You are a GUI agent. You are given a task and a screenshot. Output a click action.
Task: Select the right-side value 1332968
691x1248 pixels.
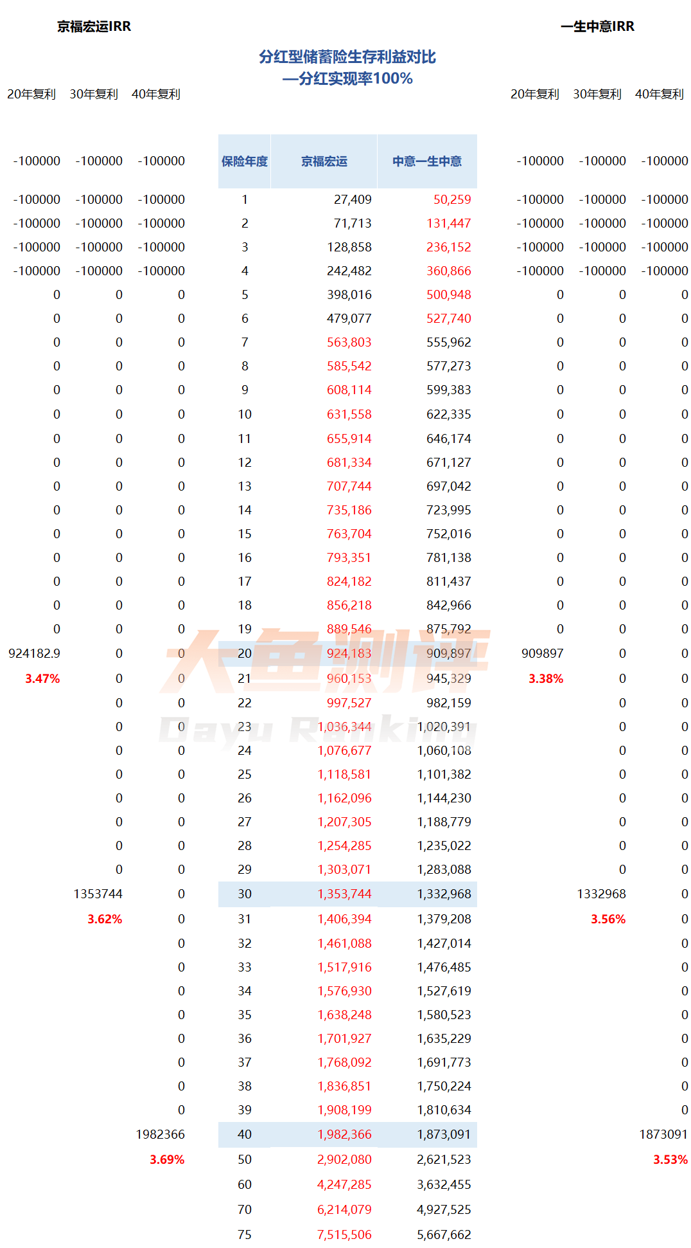[602, 894]
